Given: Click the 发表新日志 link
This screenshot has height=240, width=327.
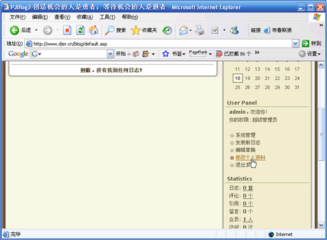Looking at the screenshot, I should [x=248, y=143].
